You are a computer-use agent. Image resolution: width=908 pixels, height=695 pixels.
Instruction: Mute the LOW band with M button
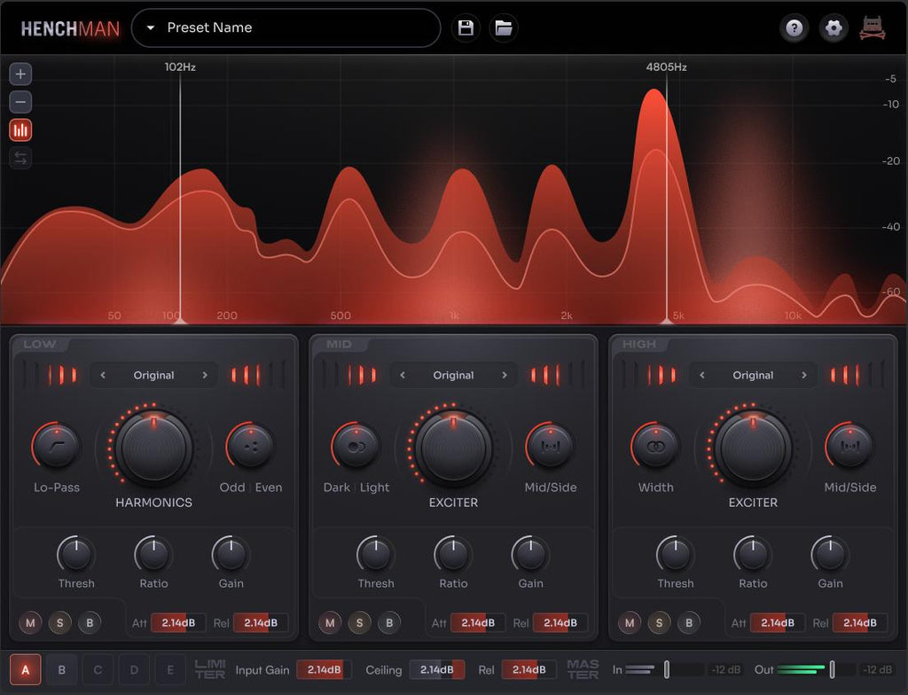30,622
